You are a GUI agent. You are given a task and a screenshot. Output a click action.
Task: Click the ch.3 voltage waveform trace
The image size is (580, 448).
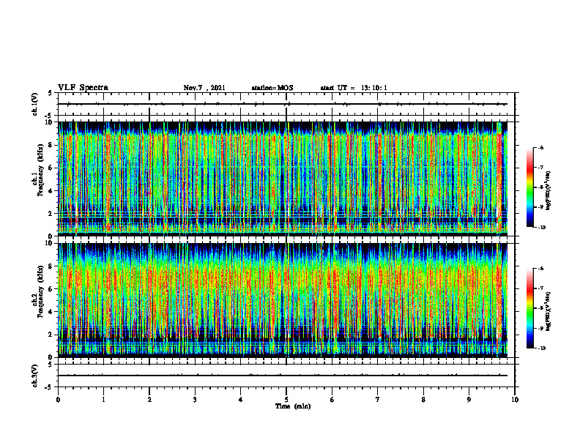coord(283,376)
